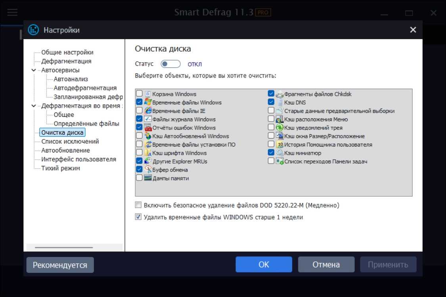The width and height of the screenshot is (446, 297).
Task: Open Запланированная дефр settings item
Action: point(88,97)
